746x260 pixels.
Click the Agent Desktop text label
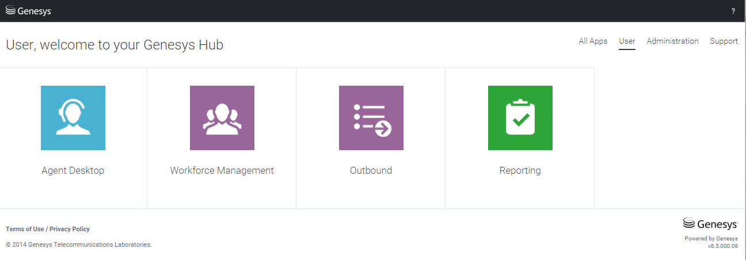(73, 171)
